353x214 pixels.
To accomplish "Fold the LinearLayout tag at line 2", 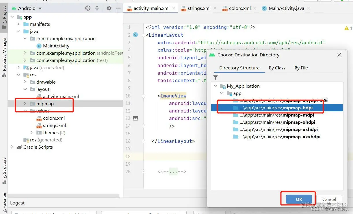I will coord(143,35).
